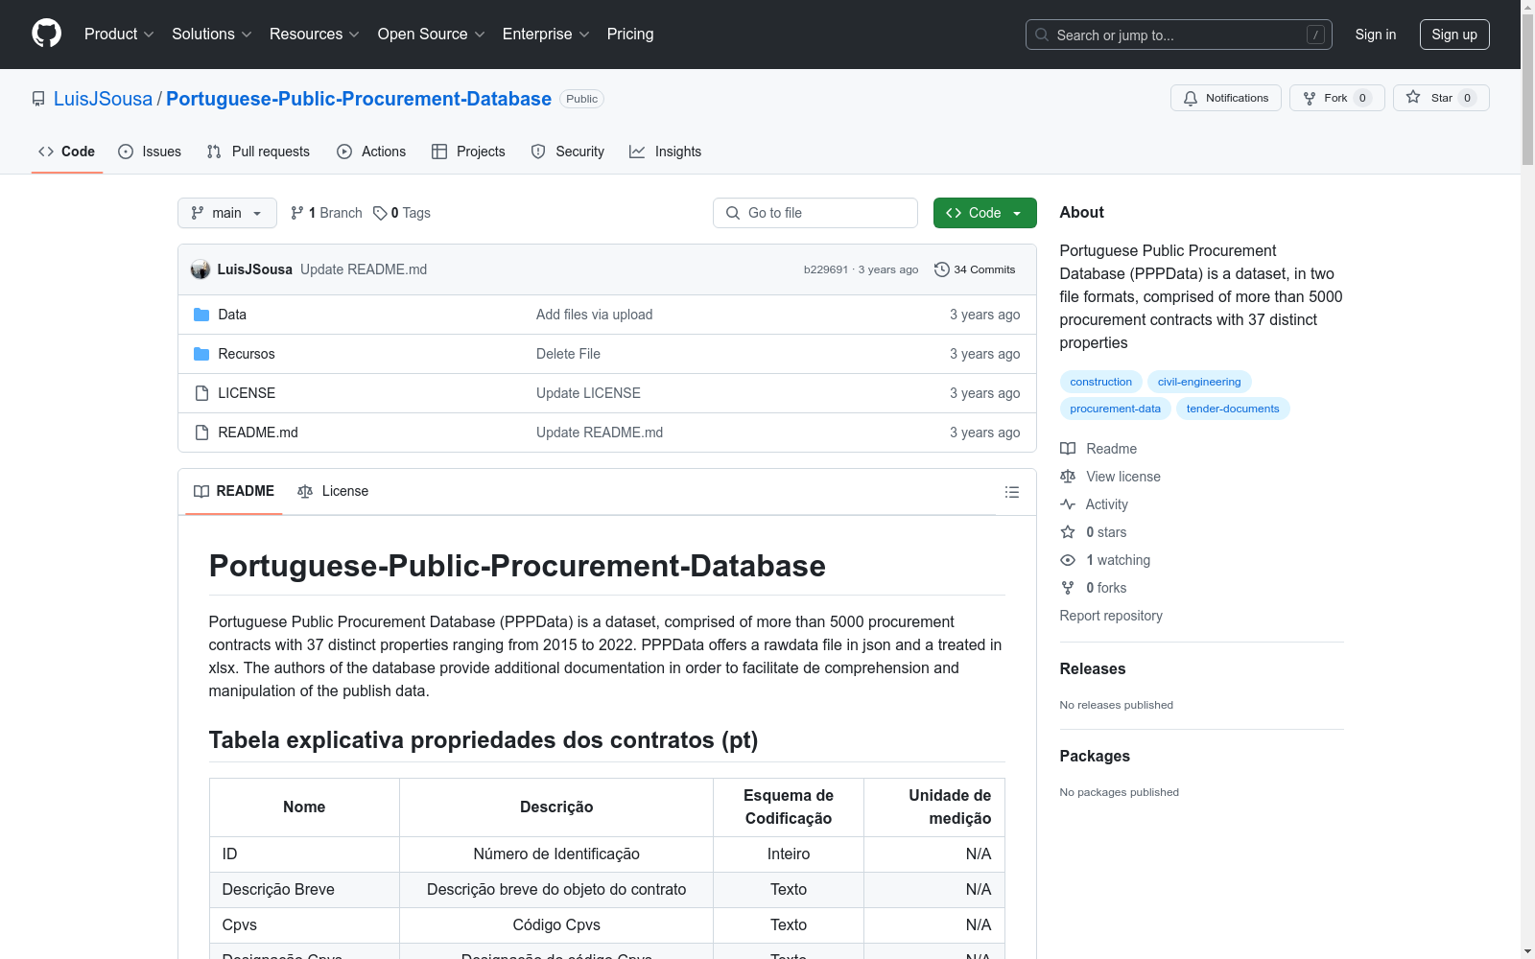Click the LICENSE file icon

click(x=201, y=393)
